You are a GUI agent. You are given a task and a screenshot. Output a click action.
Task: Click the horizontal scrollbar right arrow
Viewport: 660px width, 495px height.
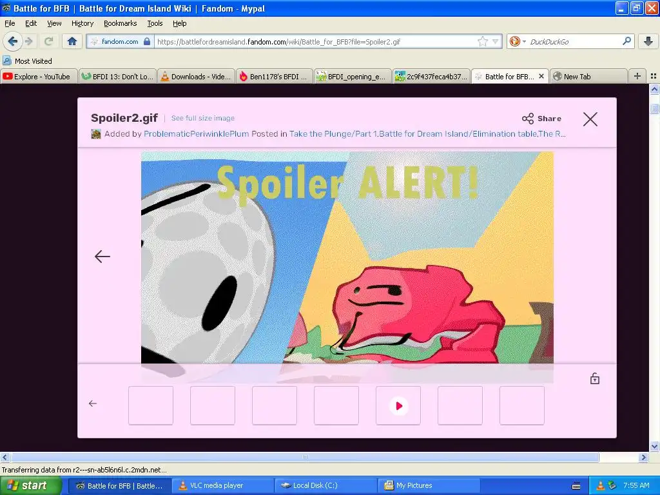(x=644, y=457)
